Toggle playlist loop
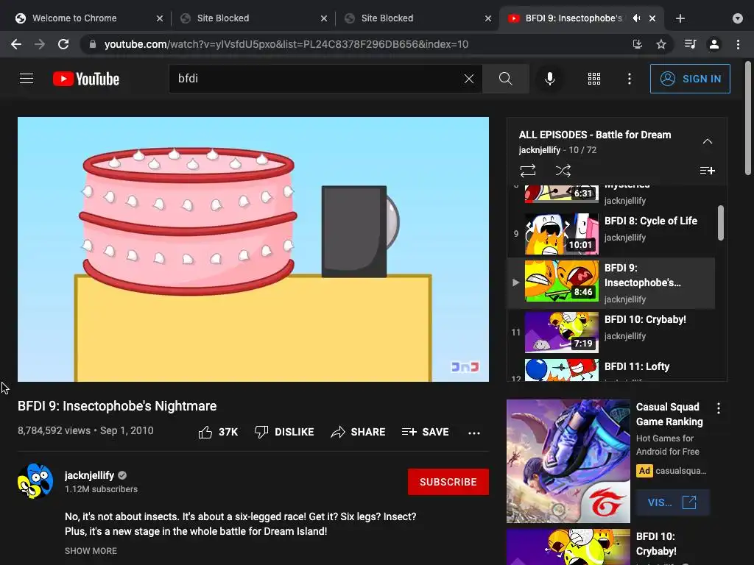This screenshot has width=754, height=565. tap(527, 171)
